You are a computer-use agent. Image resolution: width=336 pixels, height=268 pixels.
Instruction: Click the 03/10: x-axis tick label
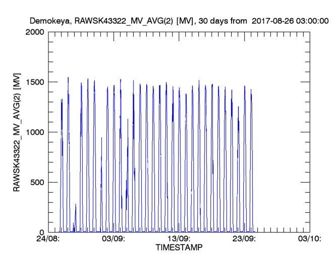click(x=309, y=239)
